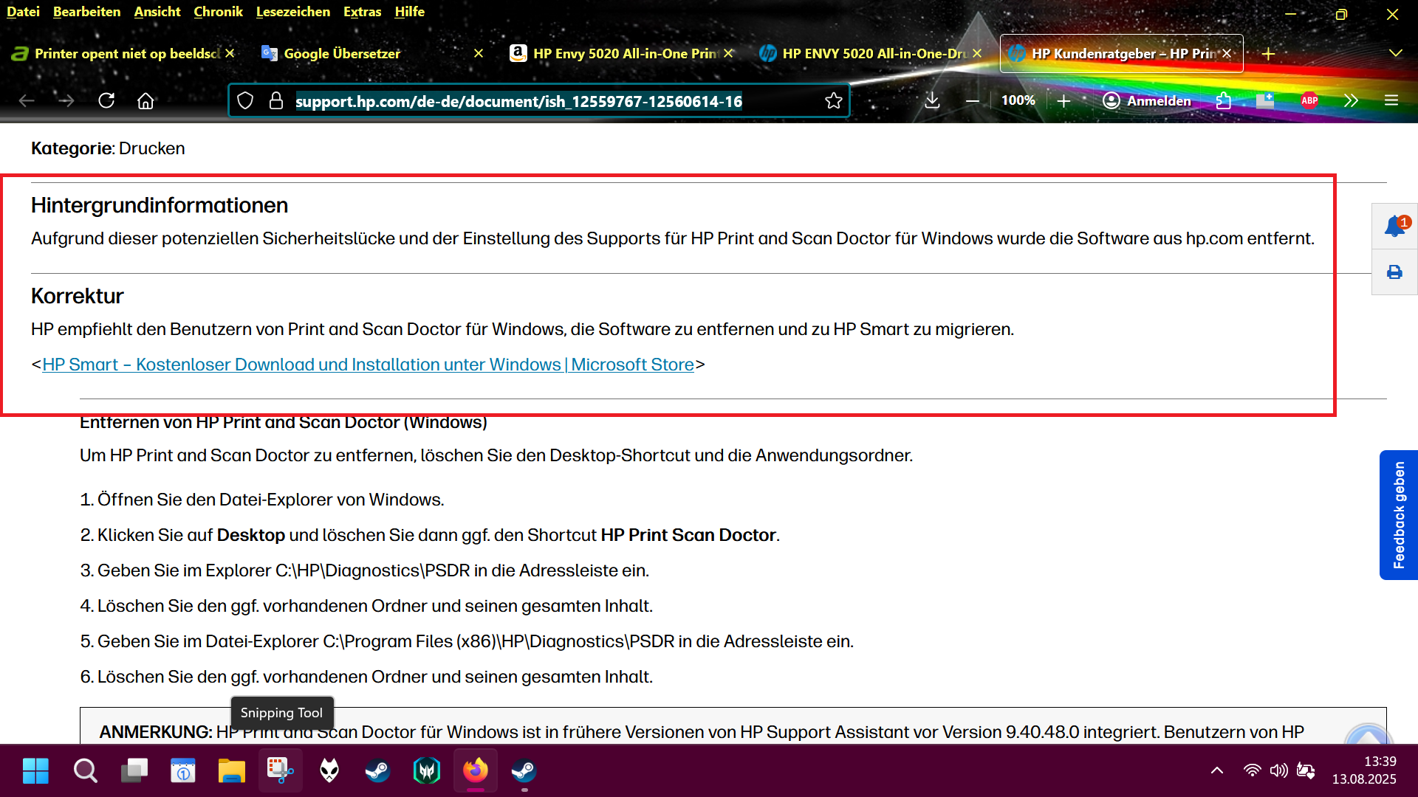Open the Bearbeiten menu
This screenshot has width=1418, height=797.
click(87, 12)
